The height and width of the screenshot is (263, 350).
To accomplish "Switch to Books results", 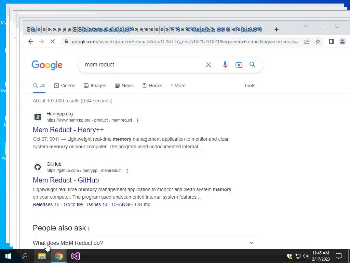I will (x=152, y=86).
